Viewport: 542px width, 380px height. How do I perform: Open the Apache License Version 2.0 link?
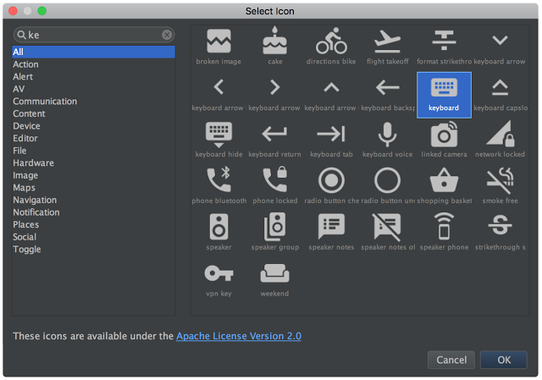(x=239, y=336)
